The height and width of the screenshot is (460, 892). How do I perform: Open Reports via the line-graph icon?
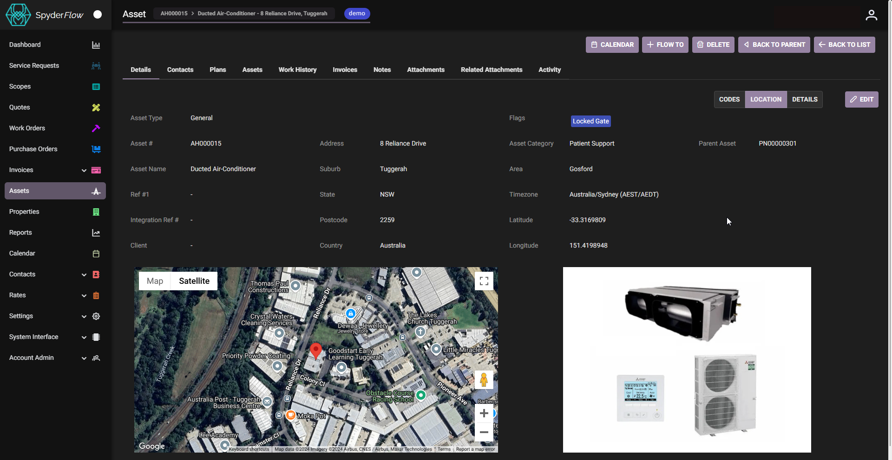96,232
